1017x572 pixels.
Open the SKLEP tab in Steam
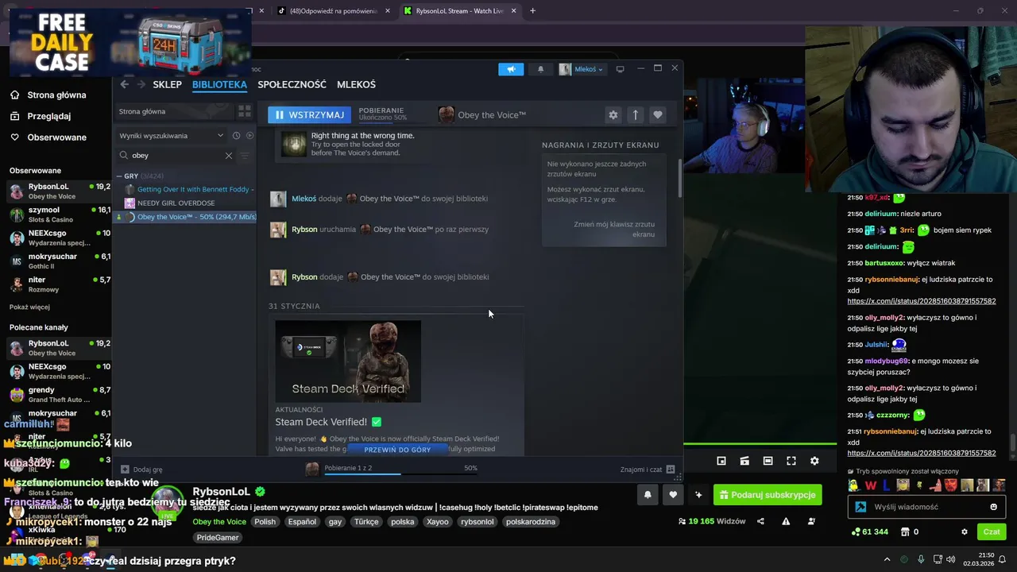click(x=168, y=84)
